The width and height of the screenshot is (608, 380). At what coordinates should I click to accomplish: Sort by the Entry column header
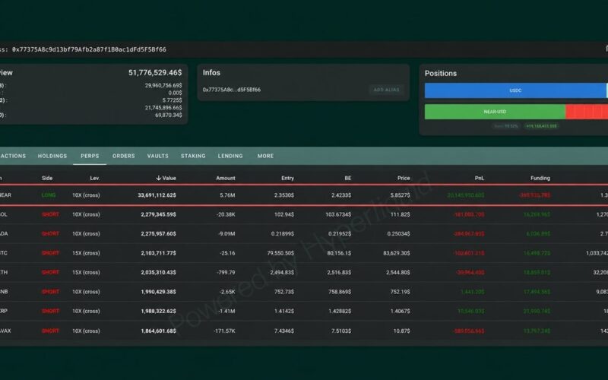[x=287, y=178]
